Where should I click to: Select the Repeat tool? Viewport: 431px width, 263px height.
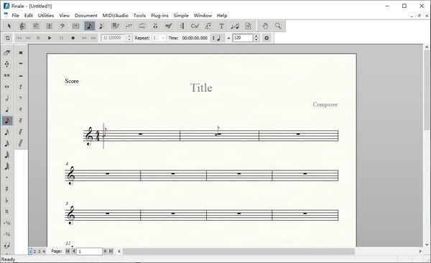pyautogui.click(x=182, y=26)
